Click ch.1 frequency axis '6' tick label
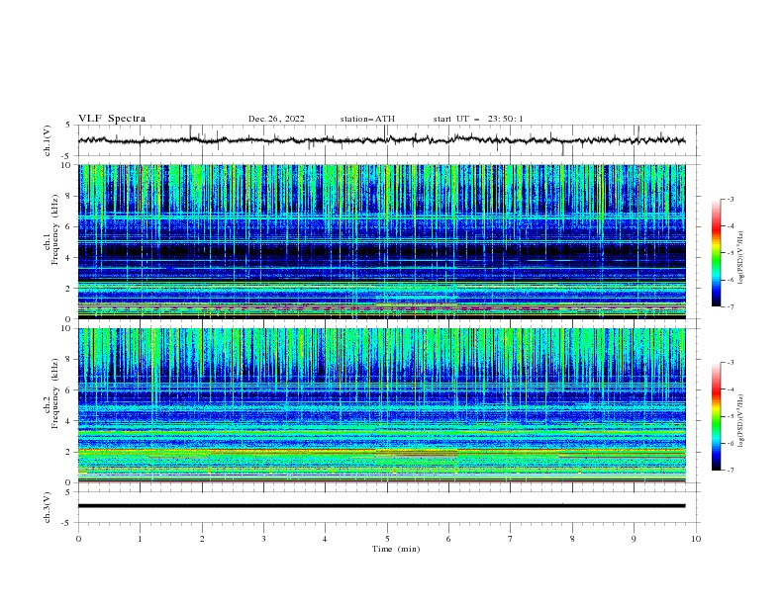 69,226
